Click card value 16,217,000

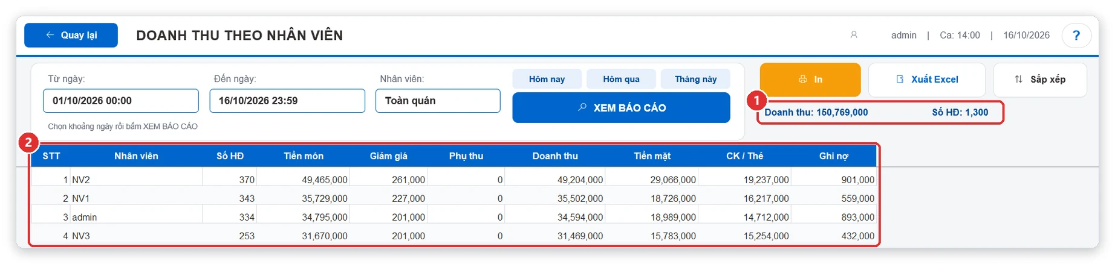(x=766, y=198)
